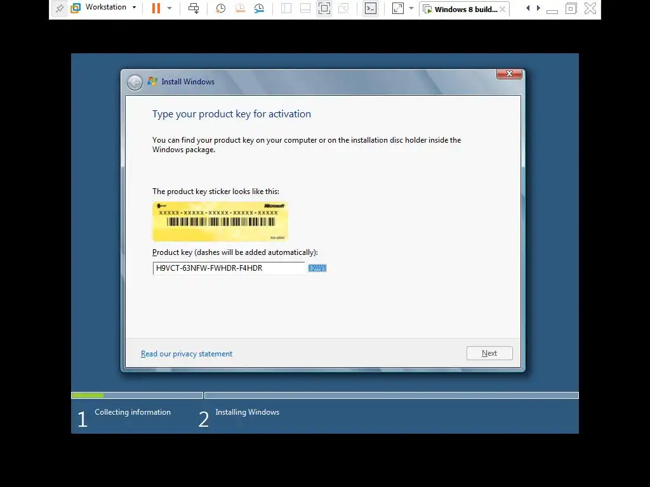Close the Install Windows dialog
The image size is (650, 487).
pyautogui.click(x=509, y=74)
